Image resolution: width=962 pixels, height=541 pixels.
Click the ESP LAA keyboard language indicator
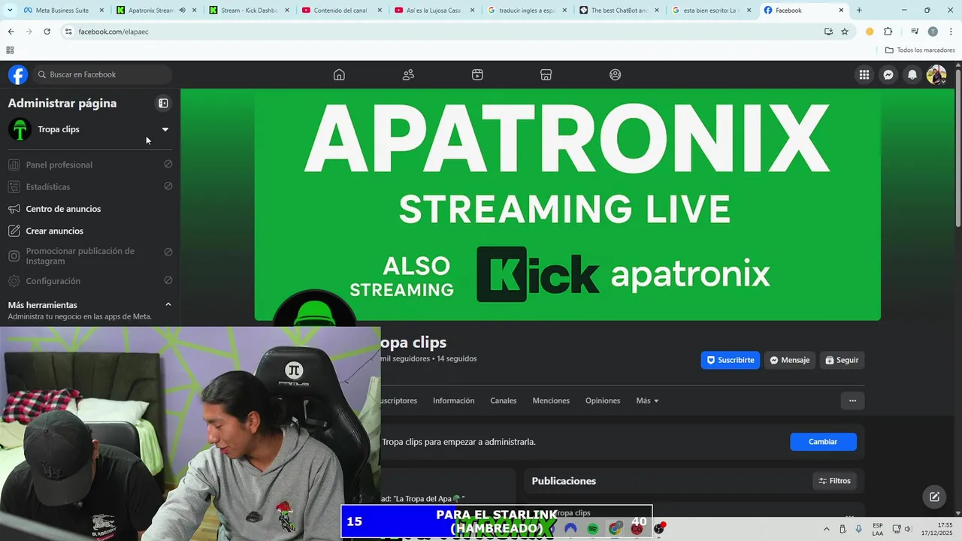[x=878, y=529]
